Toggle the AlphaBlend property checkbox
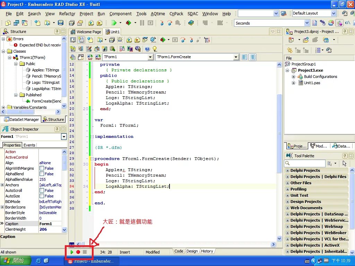This screenshot has height=266, width=355. click(x=42, y=174)
